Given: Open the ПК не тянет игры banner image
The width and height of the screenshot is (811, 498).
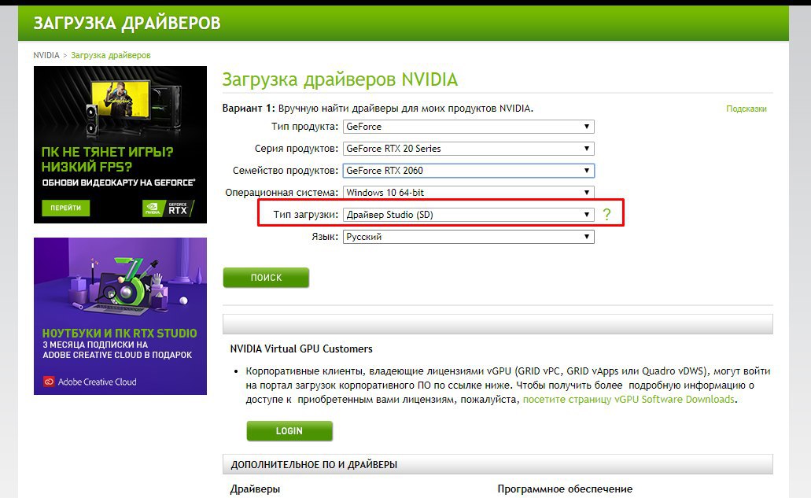Looking at the screenshot, I should point(120,145).
